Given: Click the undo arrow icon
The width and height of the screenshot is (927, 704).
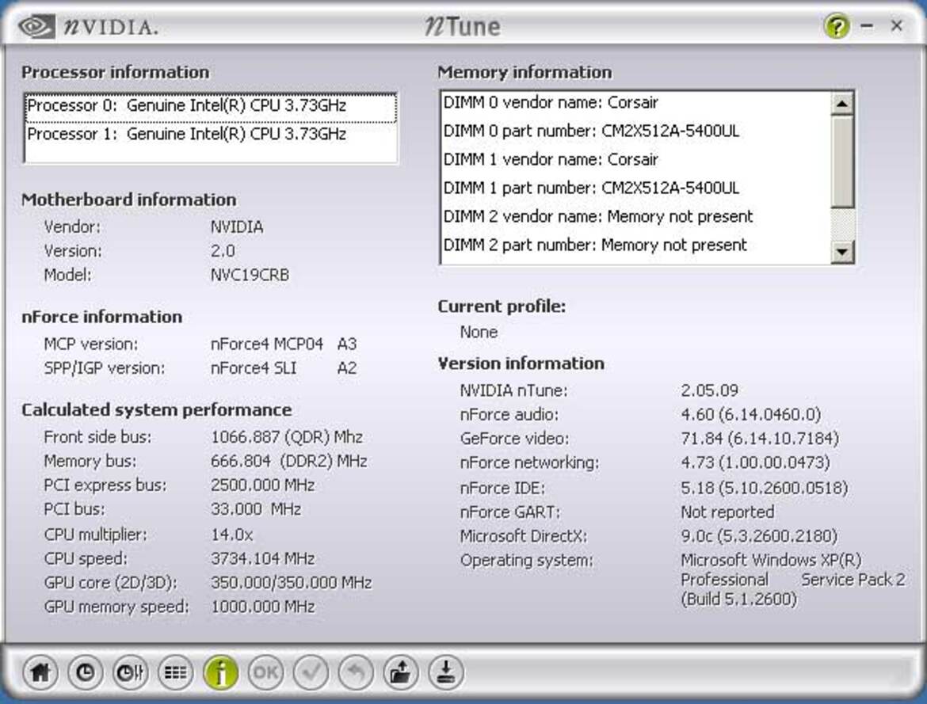Looking at the screenshot, I should pyautogui.click(x=355, y=672).
